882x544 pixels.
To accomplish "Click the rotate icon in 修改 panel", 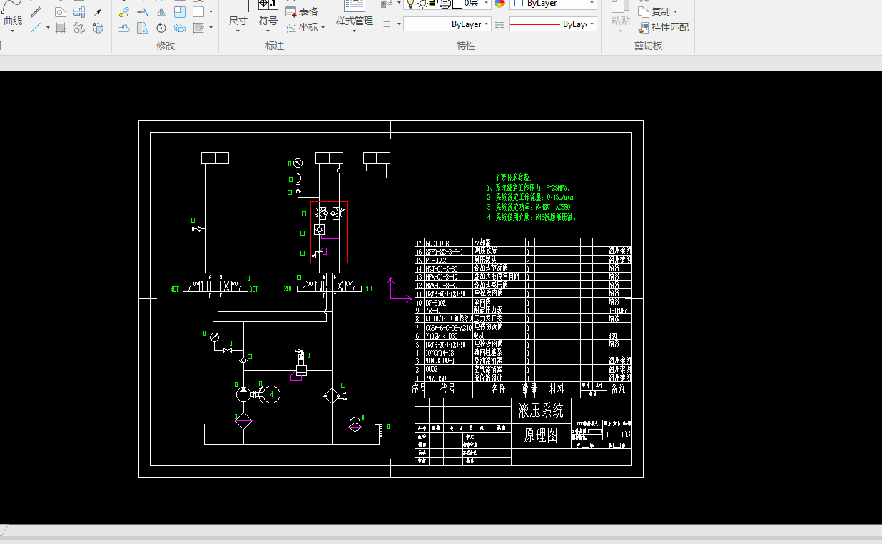I will pos(161,28).
